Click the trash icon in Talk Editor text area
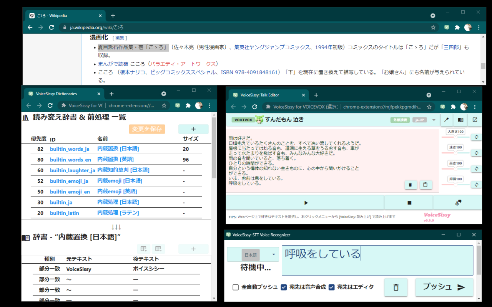 point(411,185)
